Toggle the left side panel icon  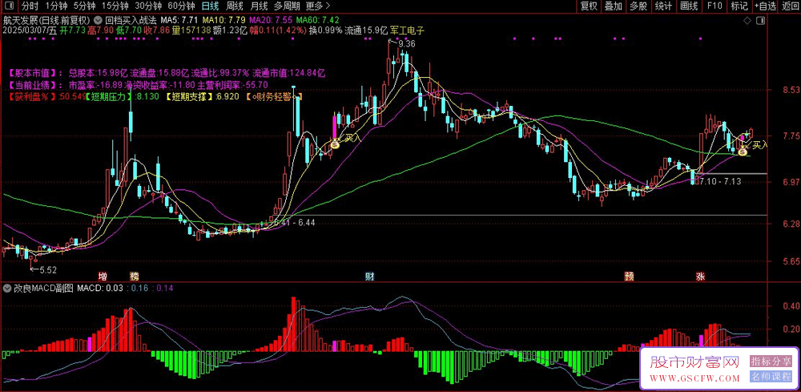coord(9,6)
